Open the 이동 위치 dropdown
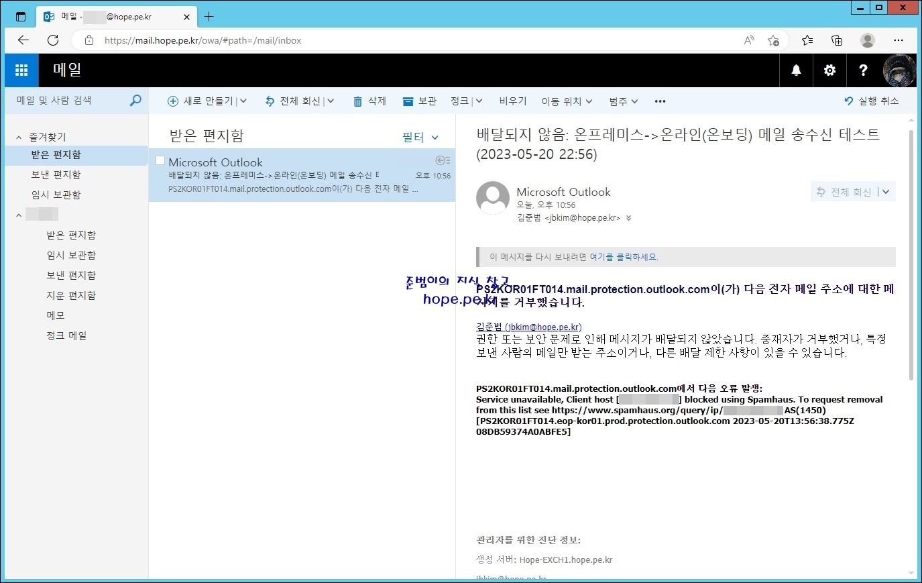This screenshot has height=583, width=922. point(567,101)
